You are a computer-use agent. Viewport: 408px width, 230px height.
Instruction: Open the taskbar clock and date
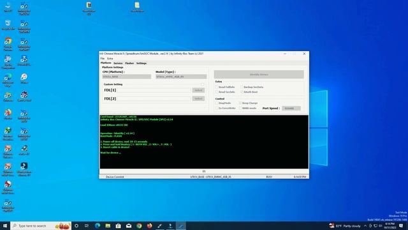[x=390, y=226]
